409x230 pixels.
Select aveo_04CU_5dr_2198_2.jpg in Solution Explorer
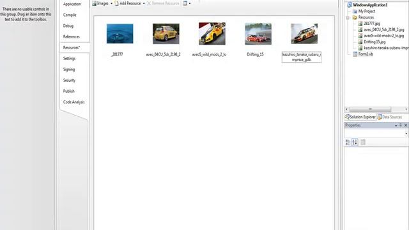coord(383,30)
